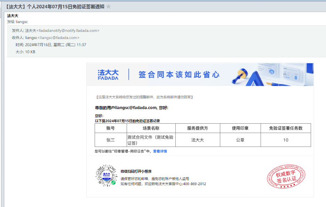The height and width of the screenshot is (207, 326).
Task: Click the 场景名称 column header
Action: click(151, 128)
